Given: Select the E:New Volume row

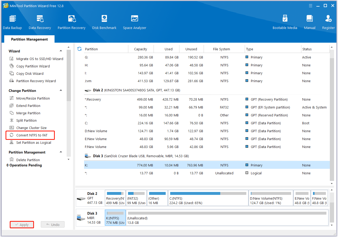Looking at the screenshot, I should 207,139.
